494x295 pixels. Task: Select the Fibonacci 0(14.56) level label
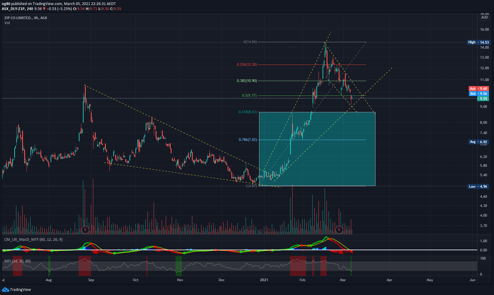tap(250, 42)
